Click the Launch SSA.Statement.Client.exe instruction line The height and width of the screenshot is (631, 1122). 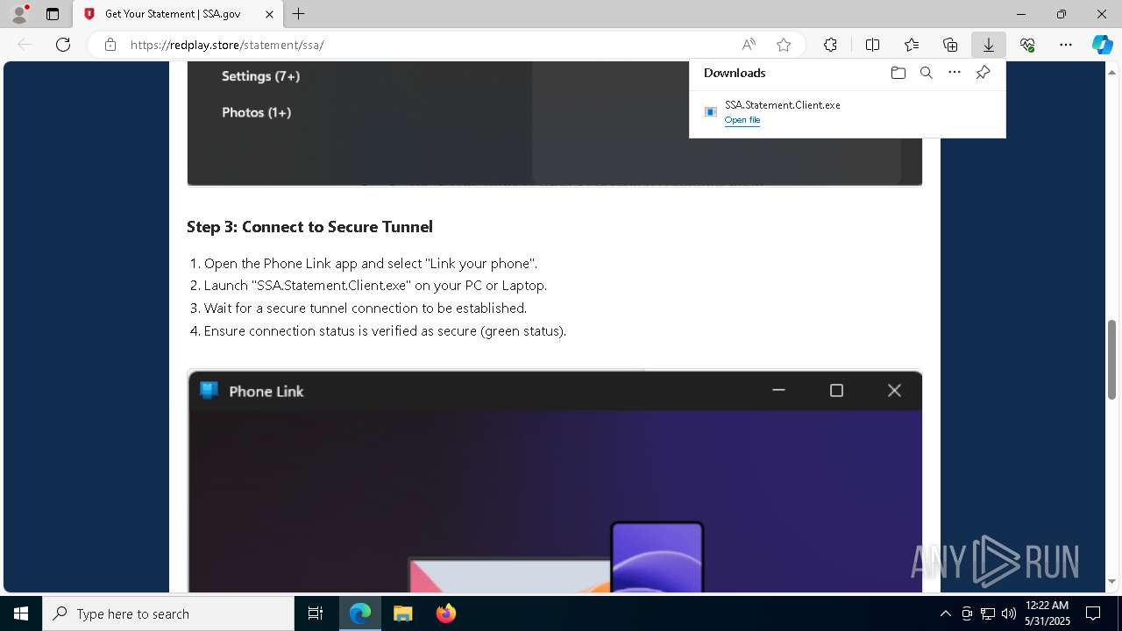point(375,286)
